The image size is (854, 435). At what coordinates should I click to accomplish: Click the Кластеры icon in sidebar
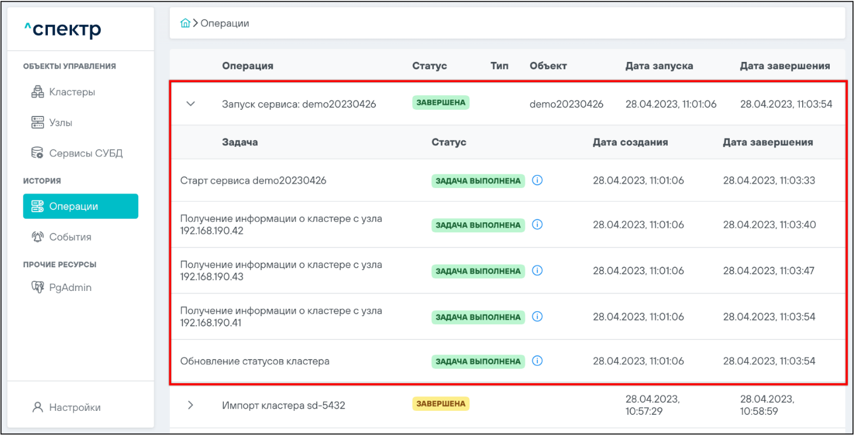pyautogui.click(x=37, y=92)
